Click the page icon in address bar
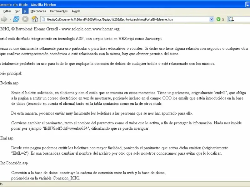Screen dimensions: 250x187 click(43, 19)
